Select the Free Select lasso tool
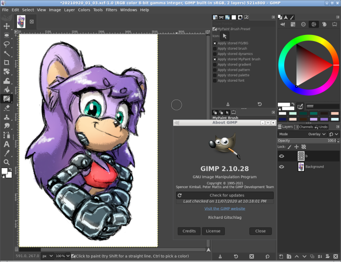The width and height of the screenshot is (341, 262). (x=7, y=45)
